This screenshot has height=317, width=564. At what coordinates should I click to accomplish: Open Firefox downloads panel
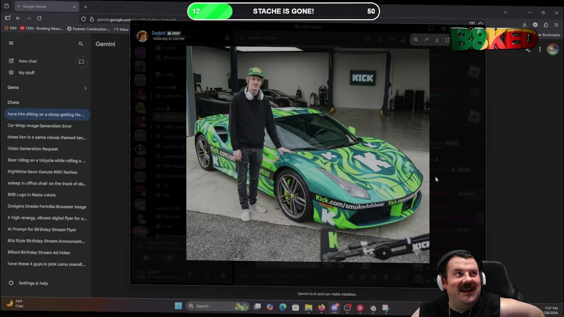524,25
